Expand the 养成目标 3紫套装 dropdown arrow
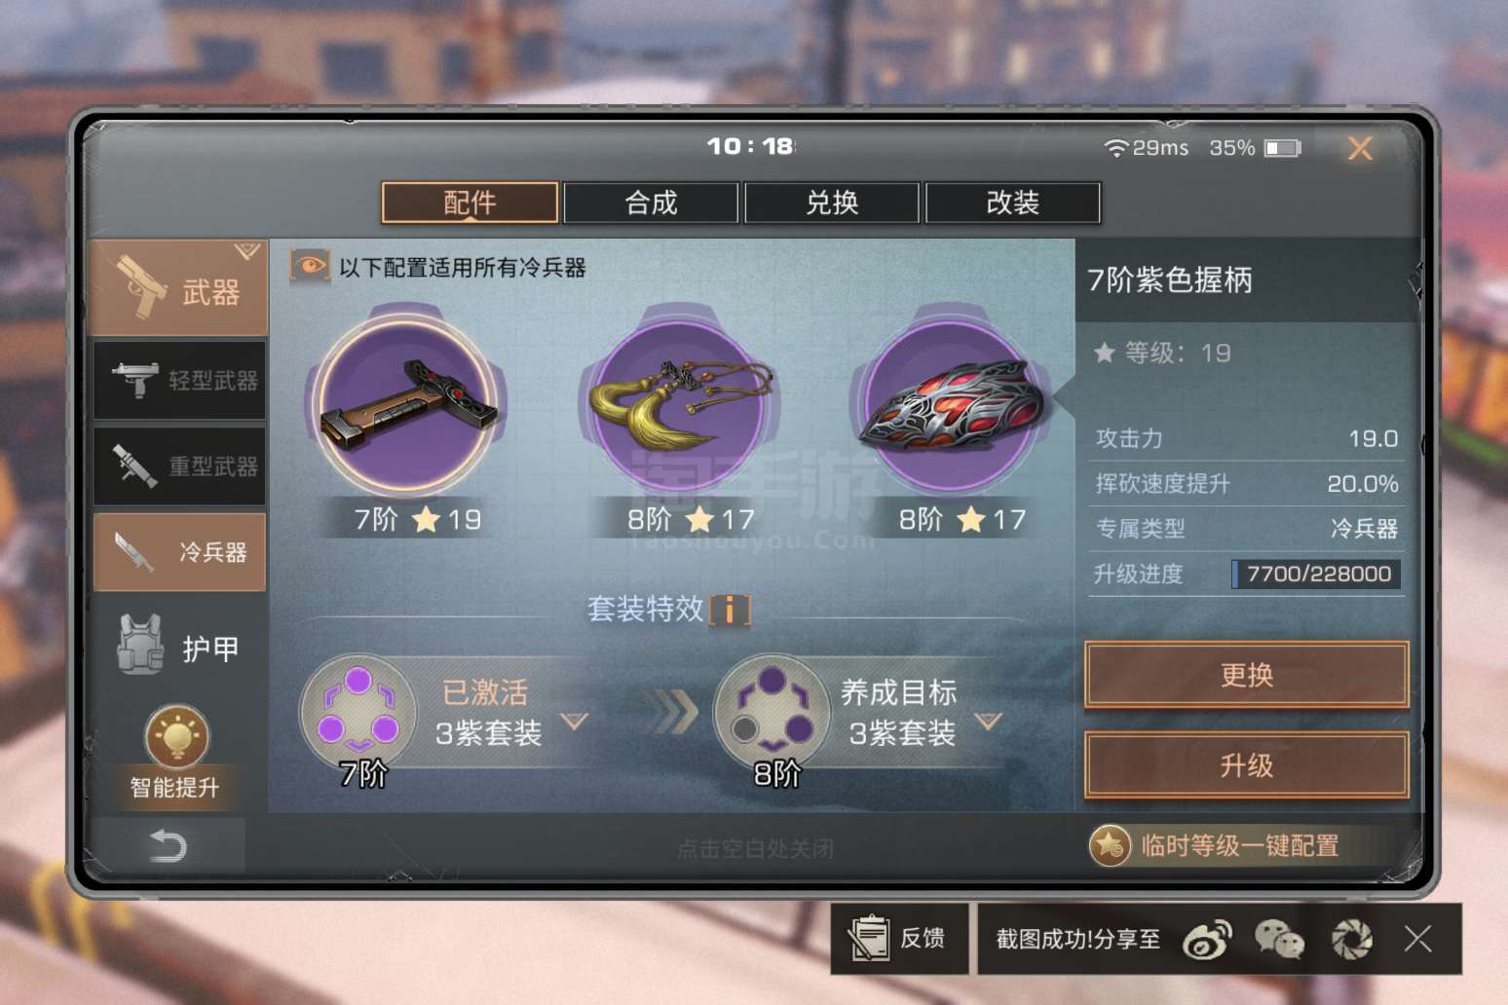 [x=989, y=722]
